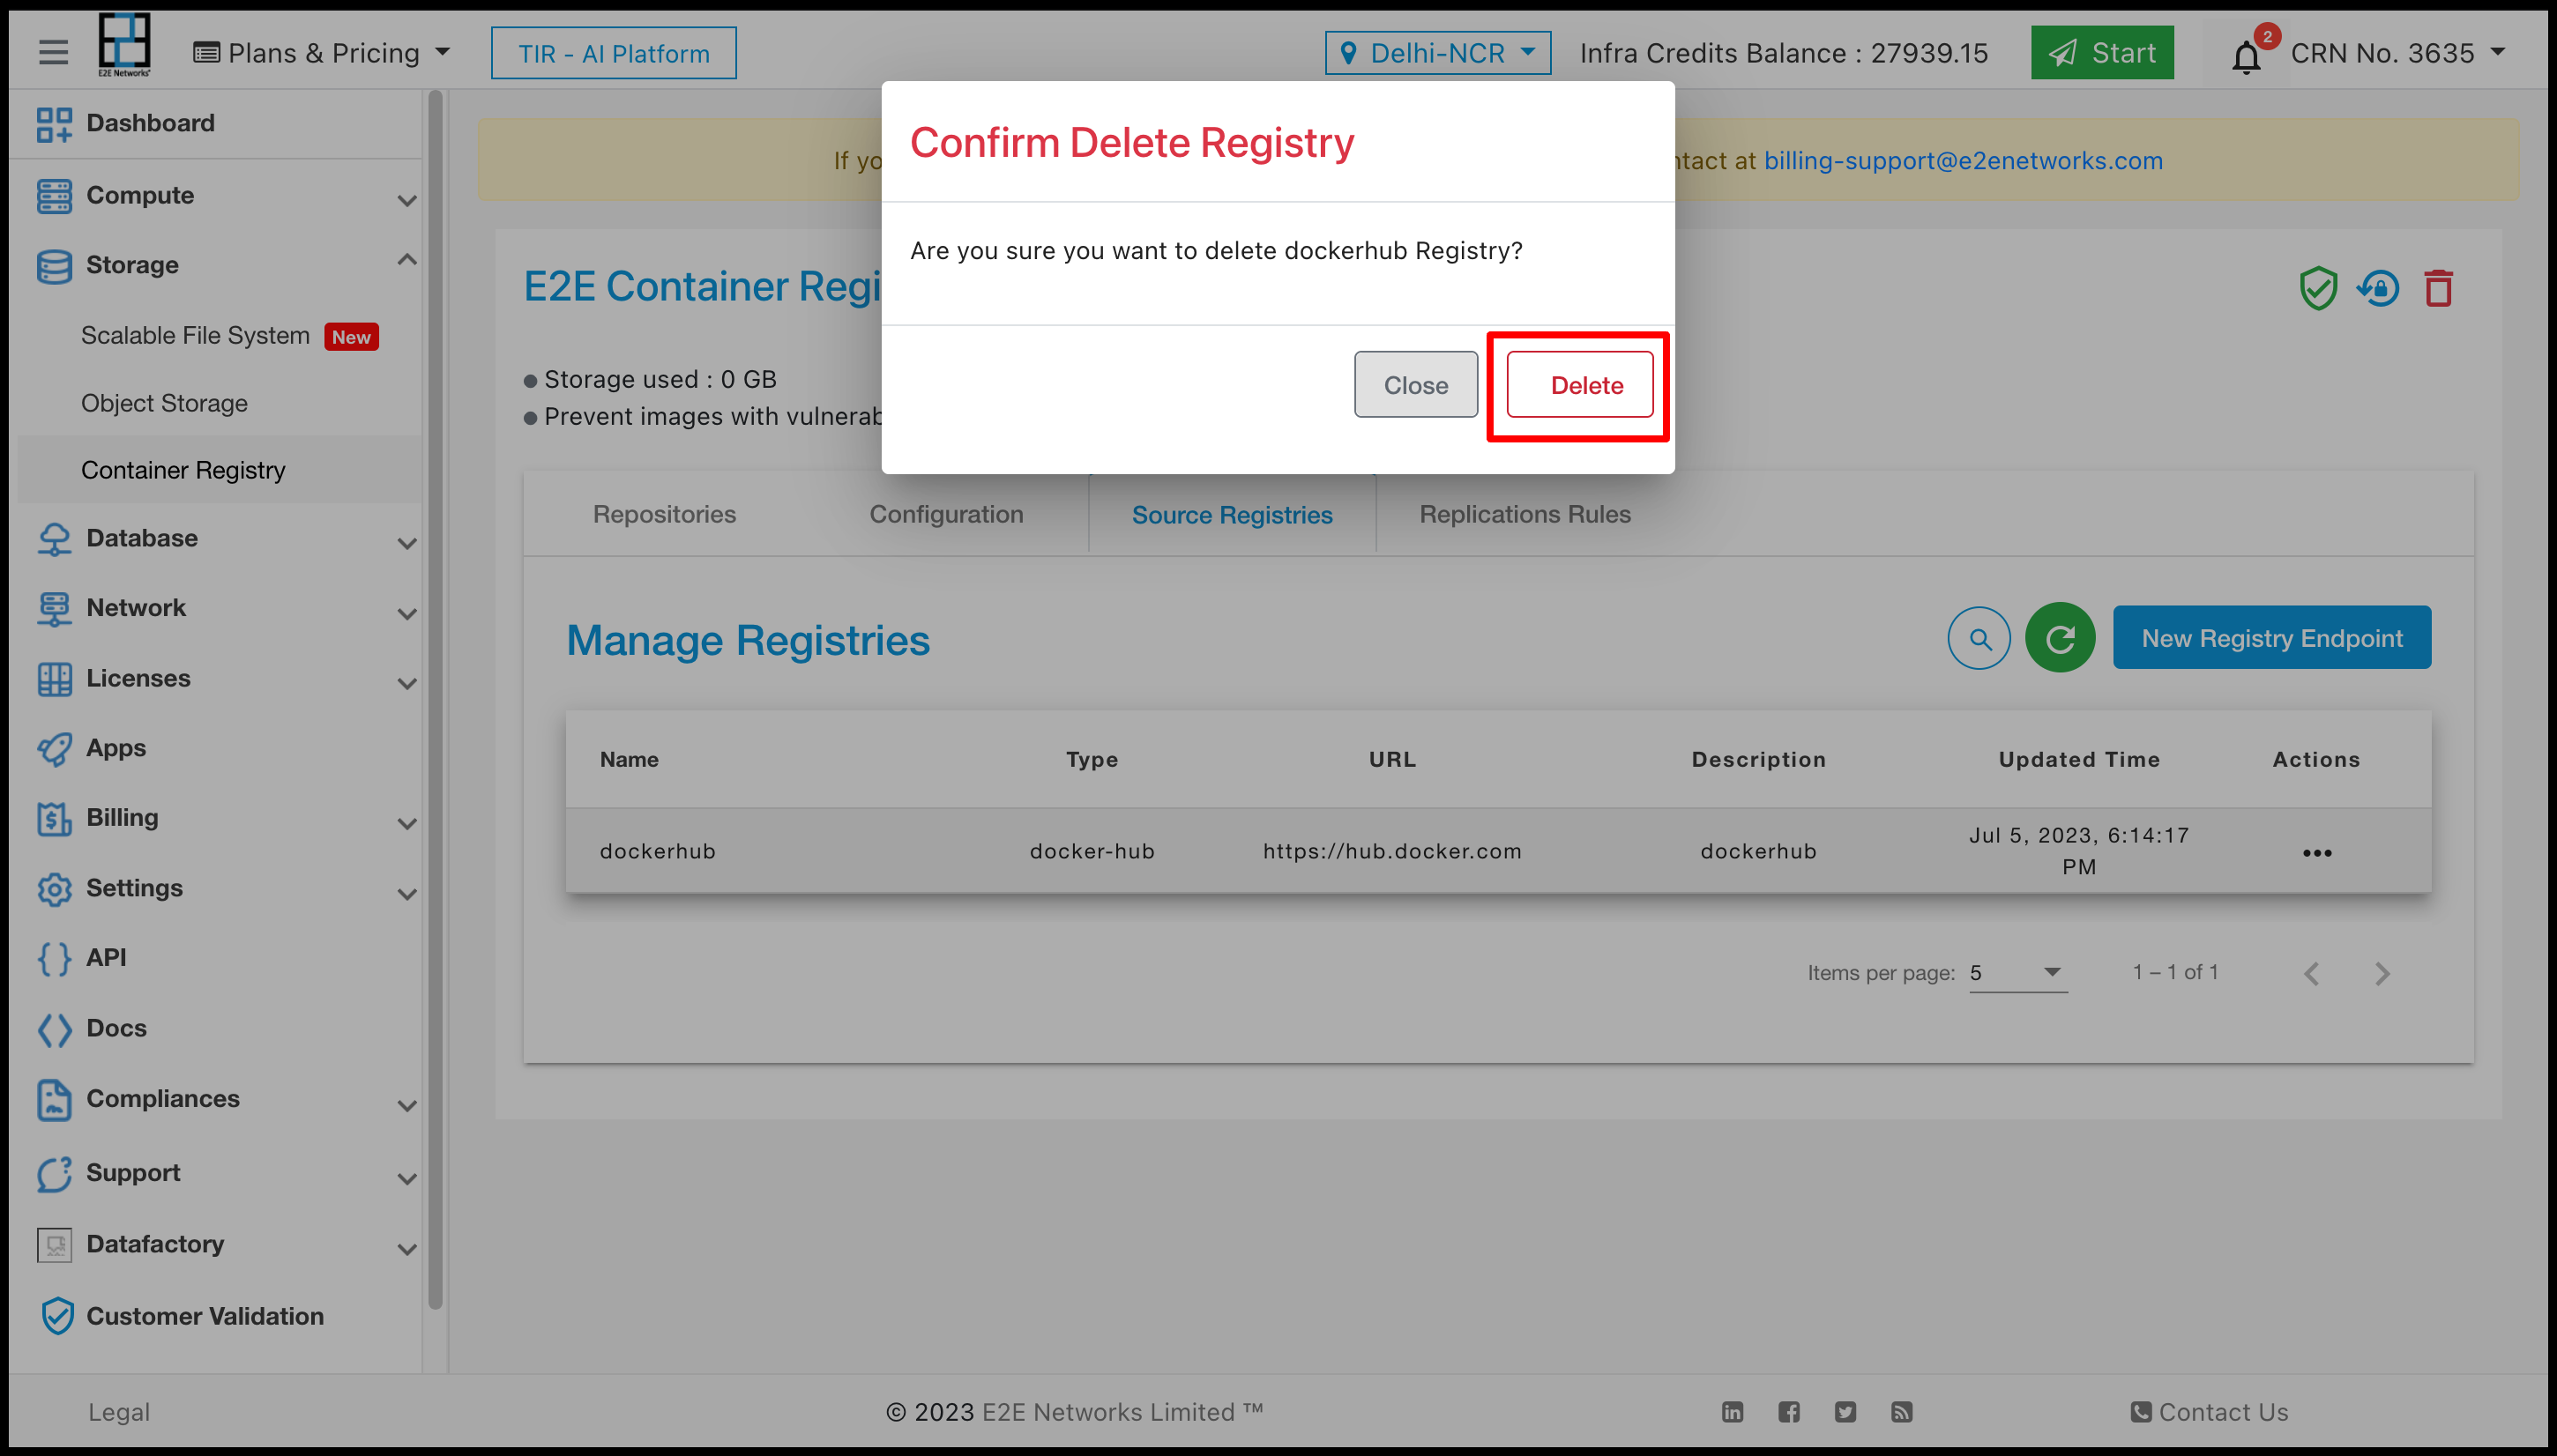Open Apps rocket icon

click(54, 749)
